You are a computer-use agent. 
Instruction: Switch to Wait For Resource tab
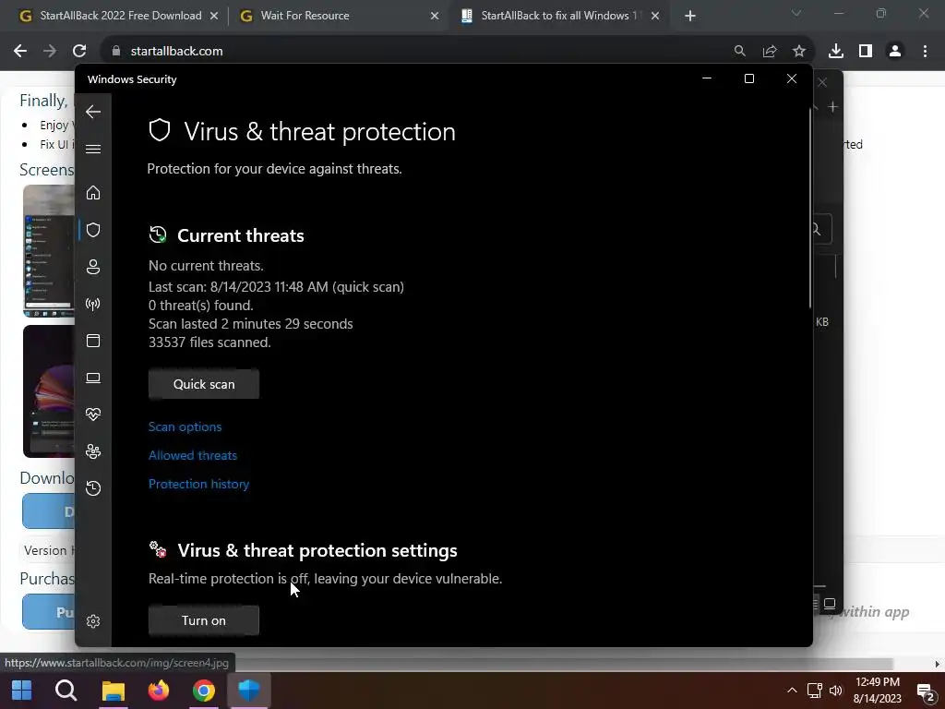(305, 16)
